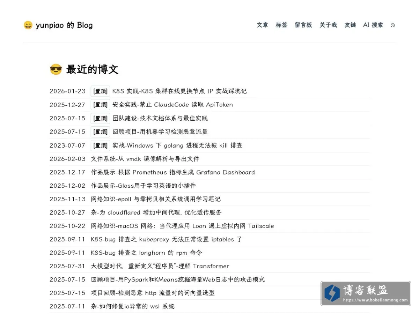Open post 网络知识-epoll 与零拷贝相关系统调用学习笔记
Screen dimensions: 419x314
(156, 199)
